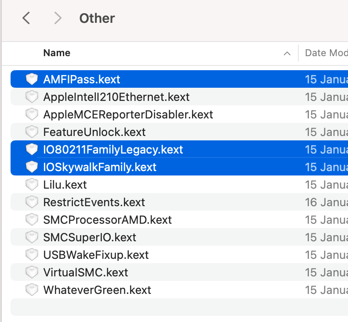
Task: Select IO80211FamilyLegacy.kext file name
Action: click(x=113, y=150)
